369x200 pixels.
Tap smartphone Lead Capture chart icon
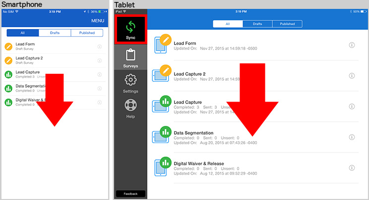coord(8,74)
